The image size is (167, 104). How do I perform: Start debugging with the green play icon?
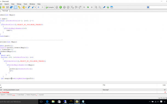tap(61, 7)
